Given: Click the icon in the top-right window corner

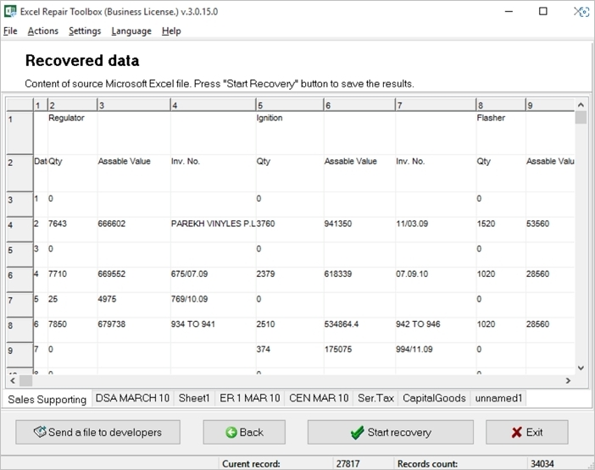Looking at the screenshot, I should 581,11.
